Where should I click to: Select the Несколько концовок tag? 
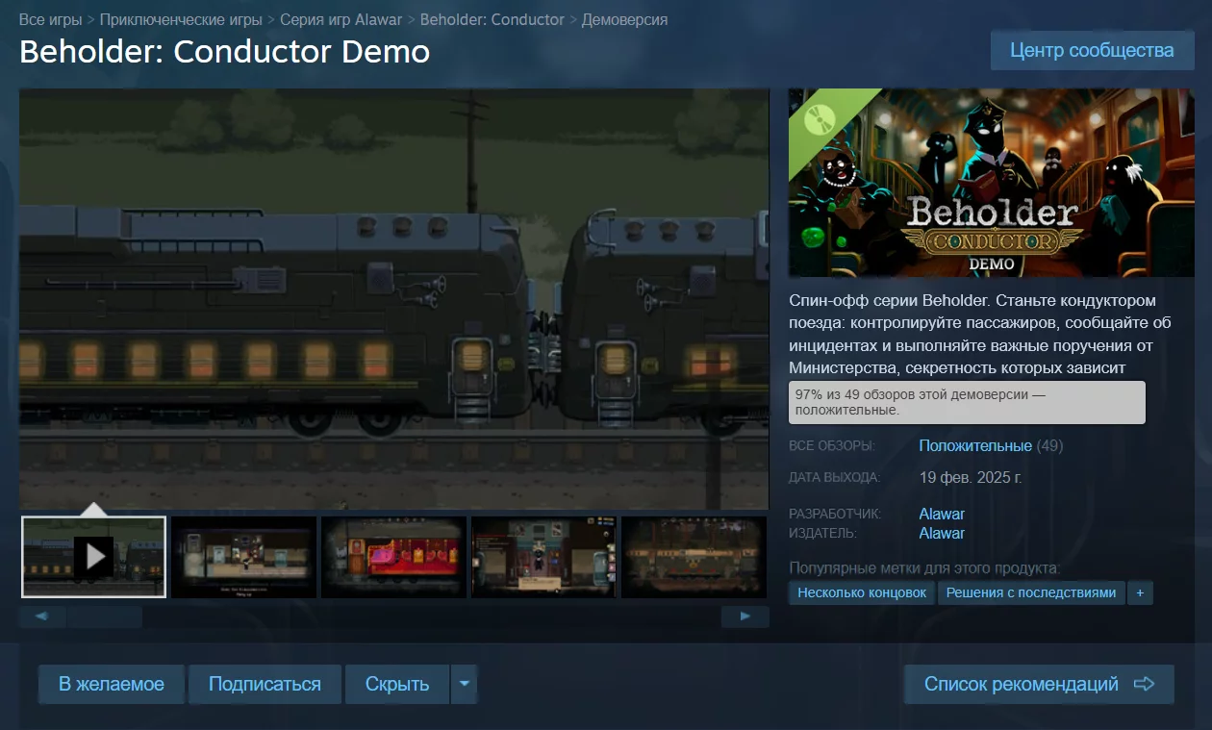862,592
